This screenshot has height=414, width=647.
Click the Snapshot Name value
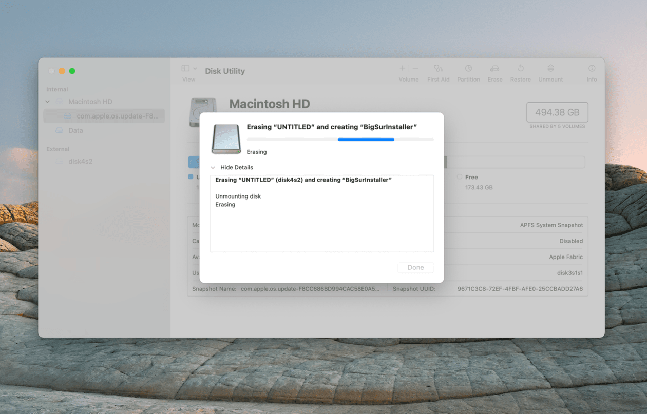pyautogui.click(x=310, y=289)
